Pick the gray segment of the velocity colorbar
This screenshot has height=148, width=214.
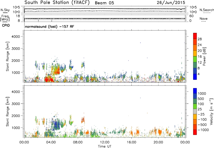pos(195,111)
